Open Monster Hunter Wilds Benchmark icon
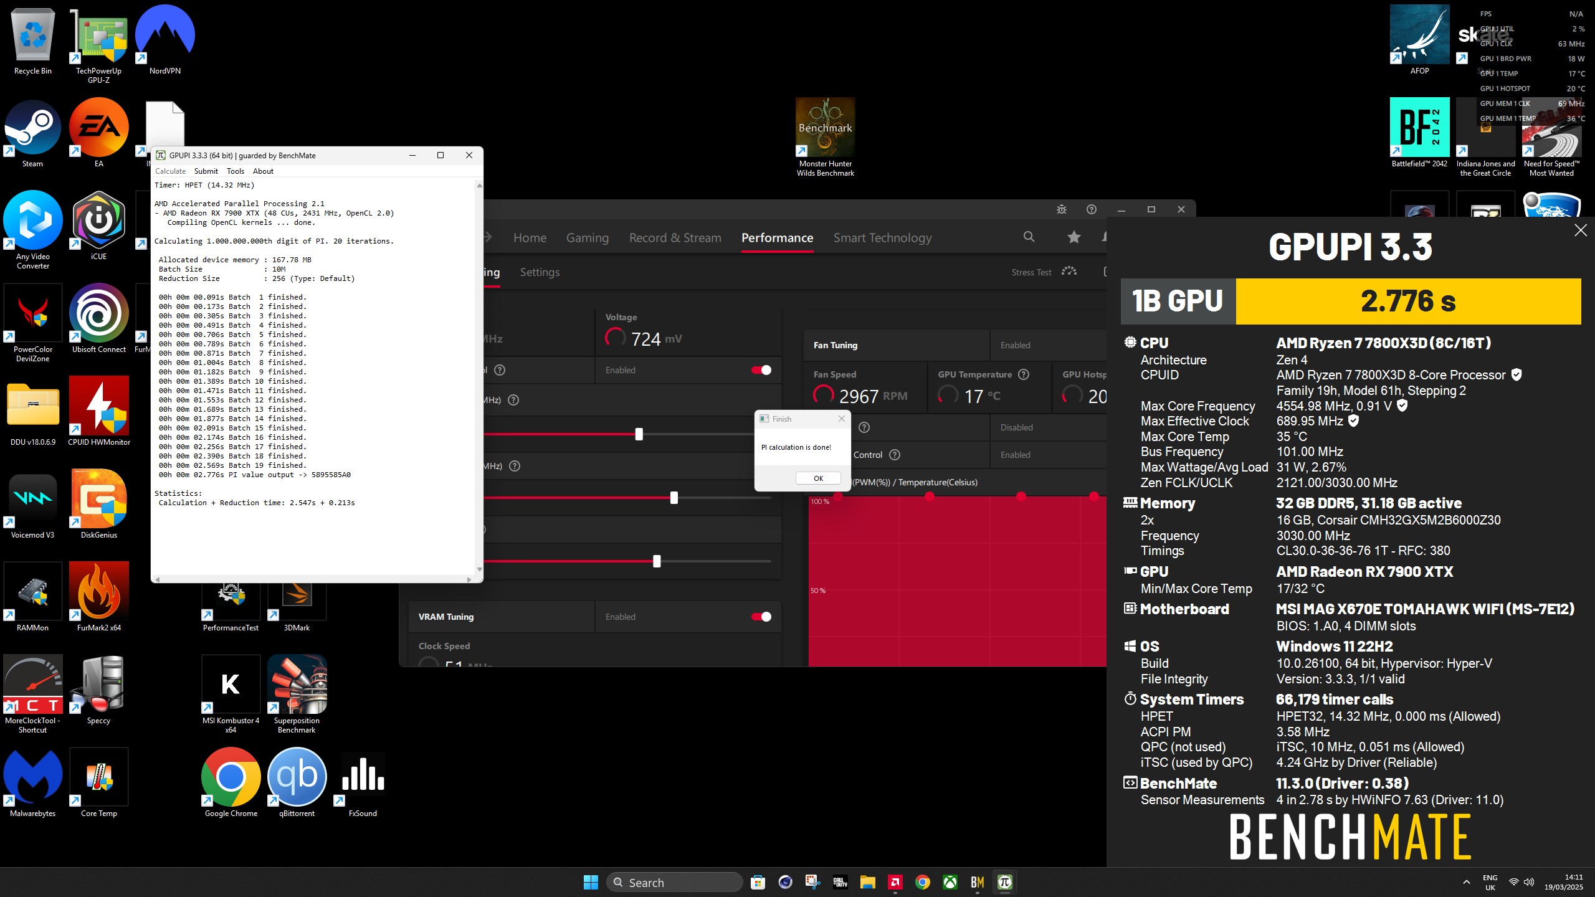 pyautogui.click(x=826, y=137)
